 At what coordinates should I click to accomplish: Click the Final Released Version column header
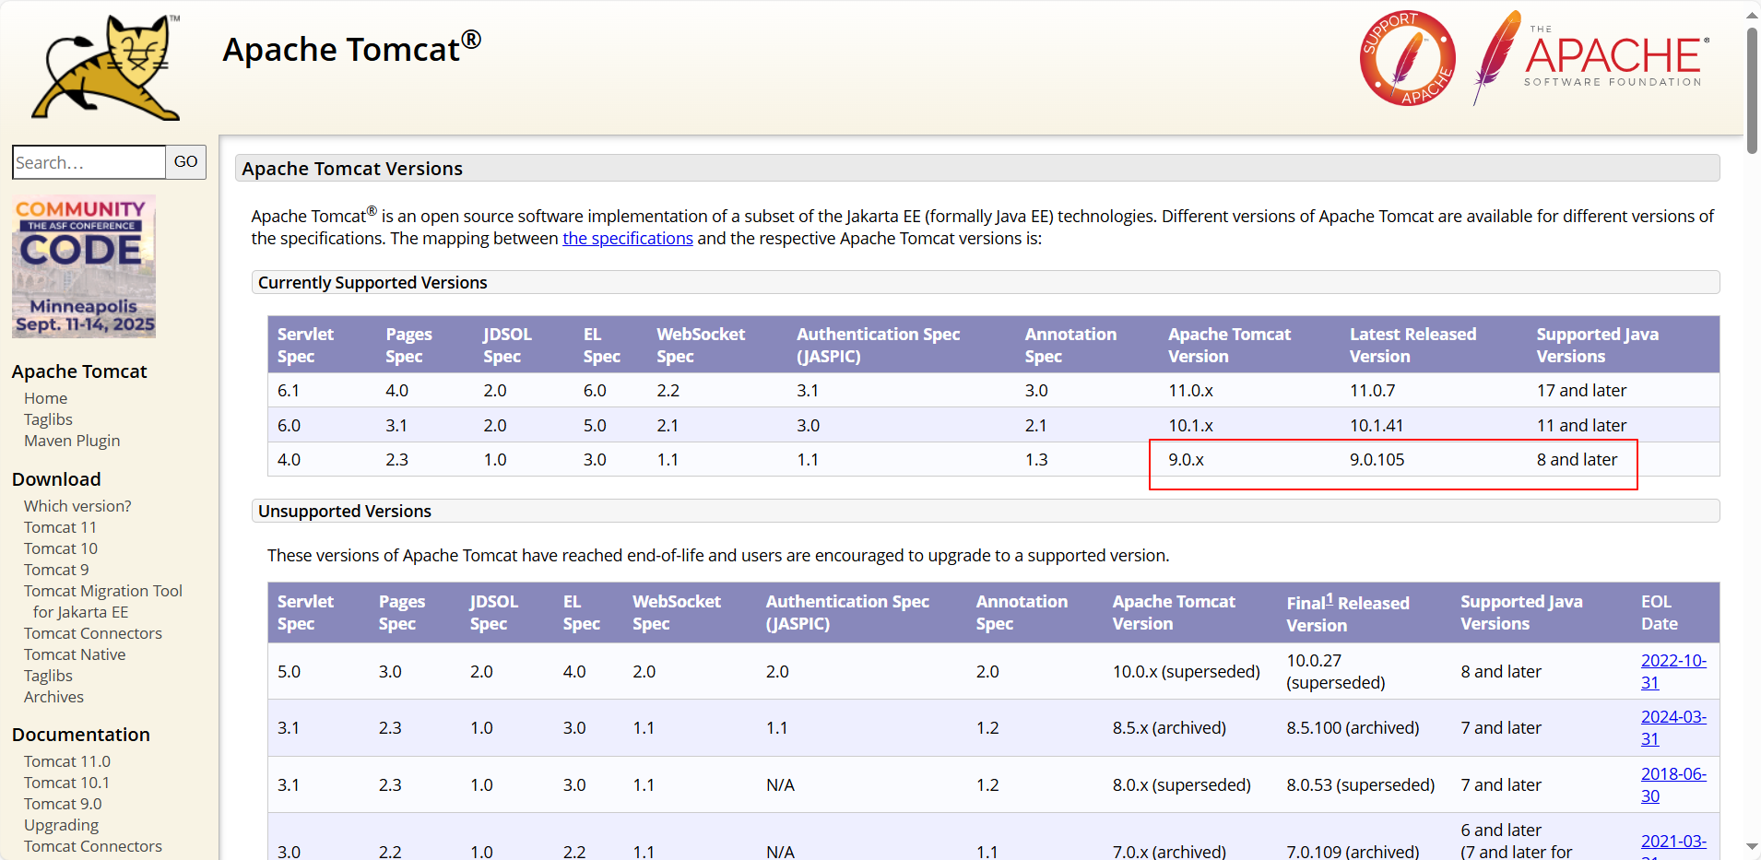[1348, 613]
